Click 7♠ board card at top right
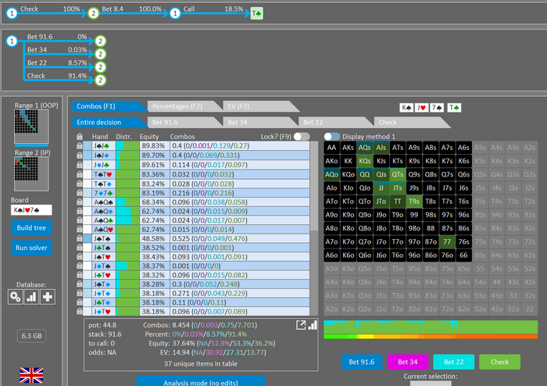The width and height of the screenshot is (547, 386). (436, 108)
